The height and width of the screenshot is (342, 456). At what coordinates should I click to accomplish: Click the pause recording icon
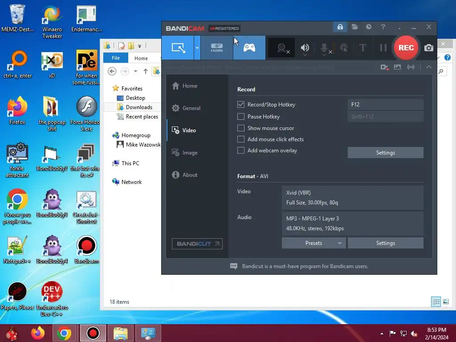pos(383,48)
